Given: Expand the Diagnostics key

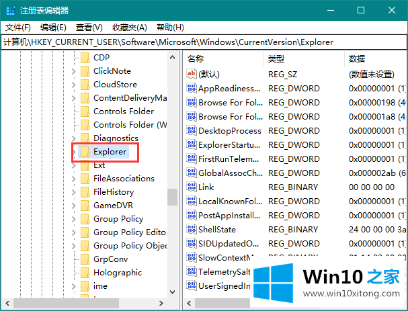Looking at the screenshot, I should 74,138.
